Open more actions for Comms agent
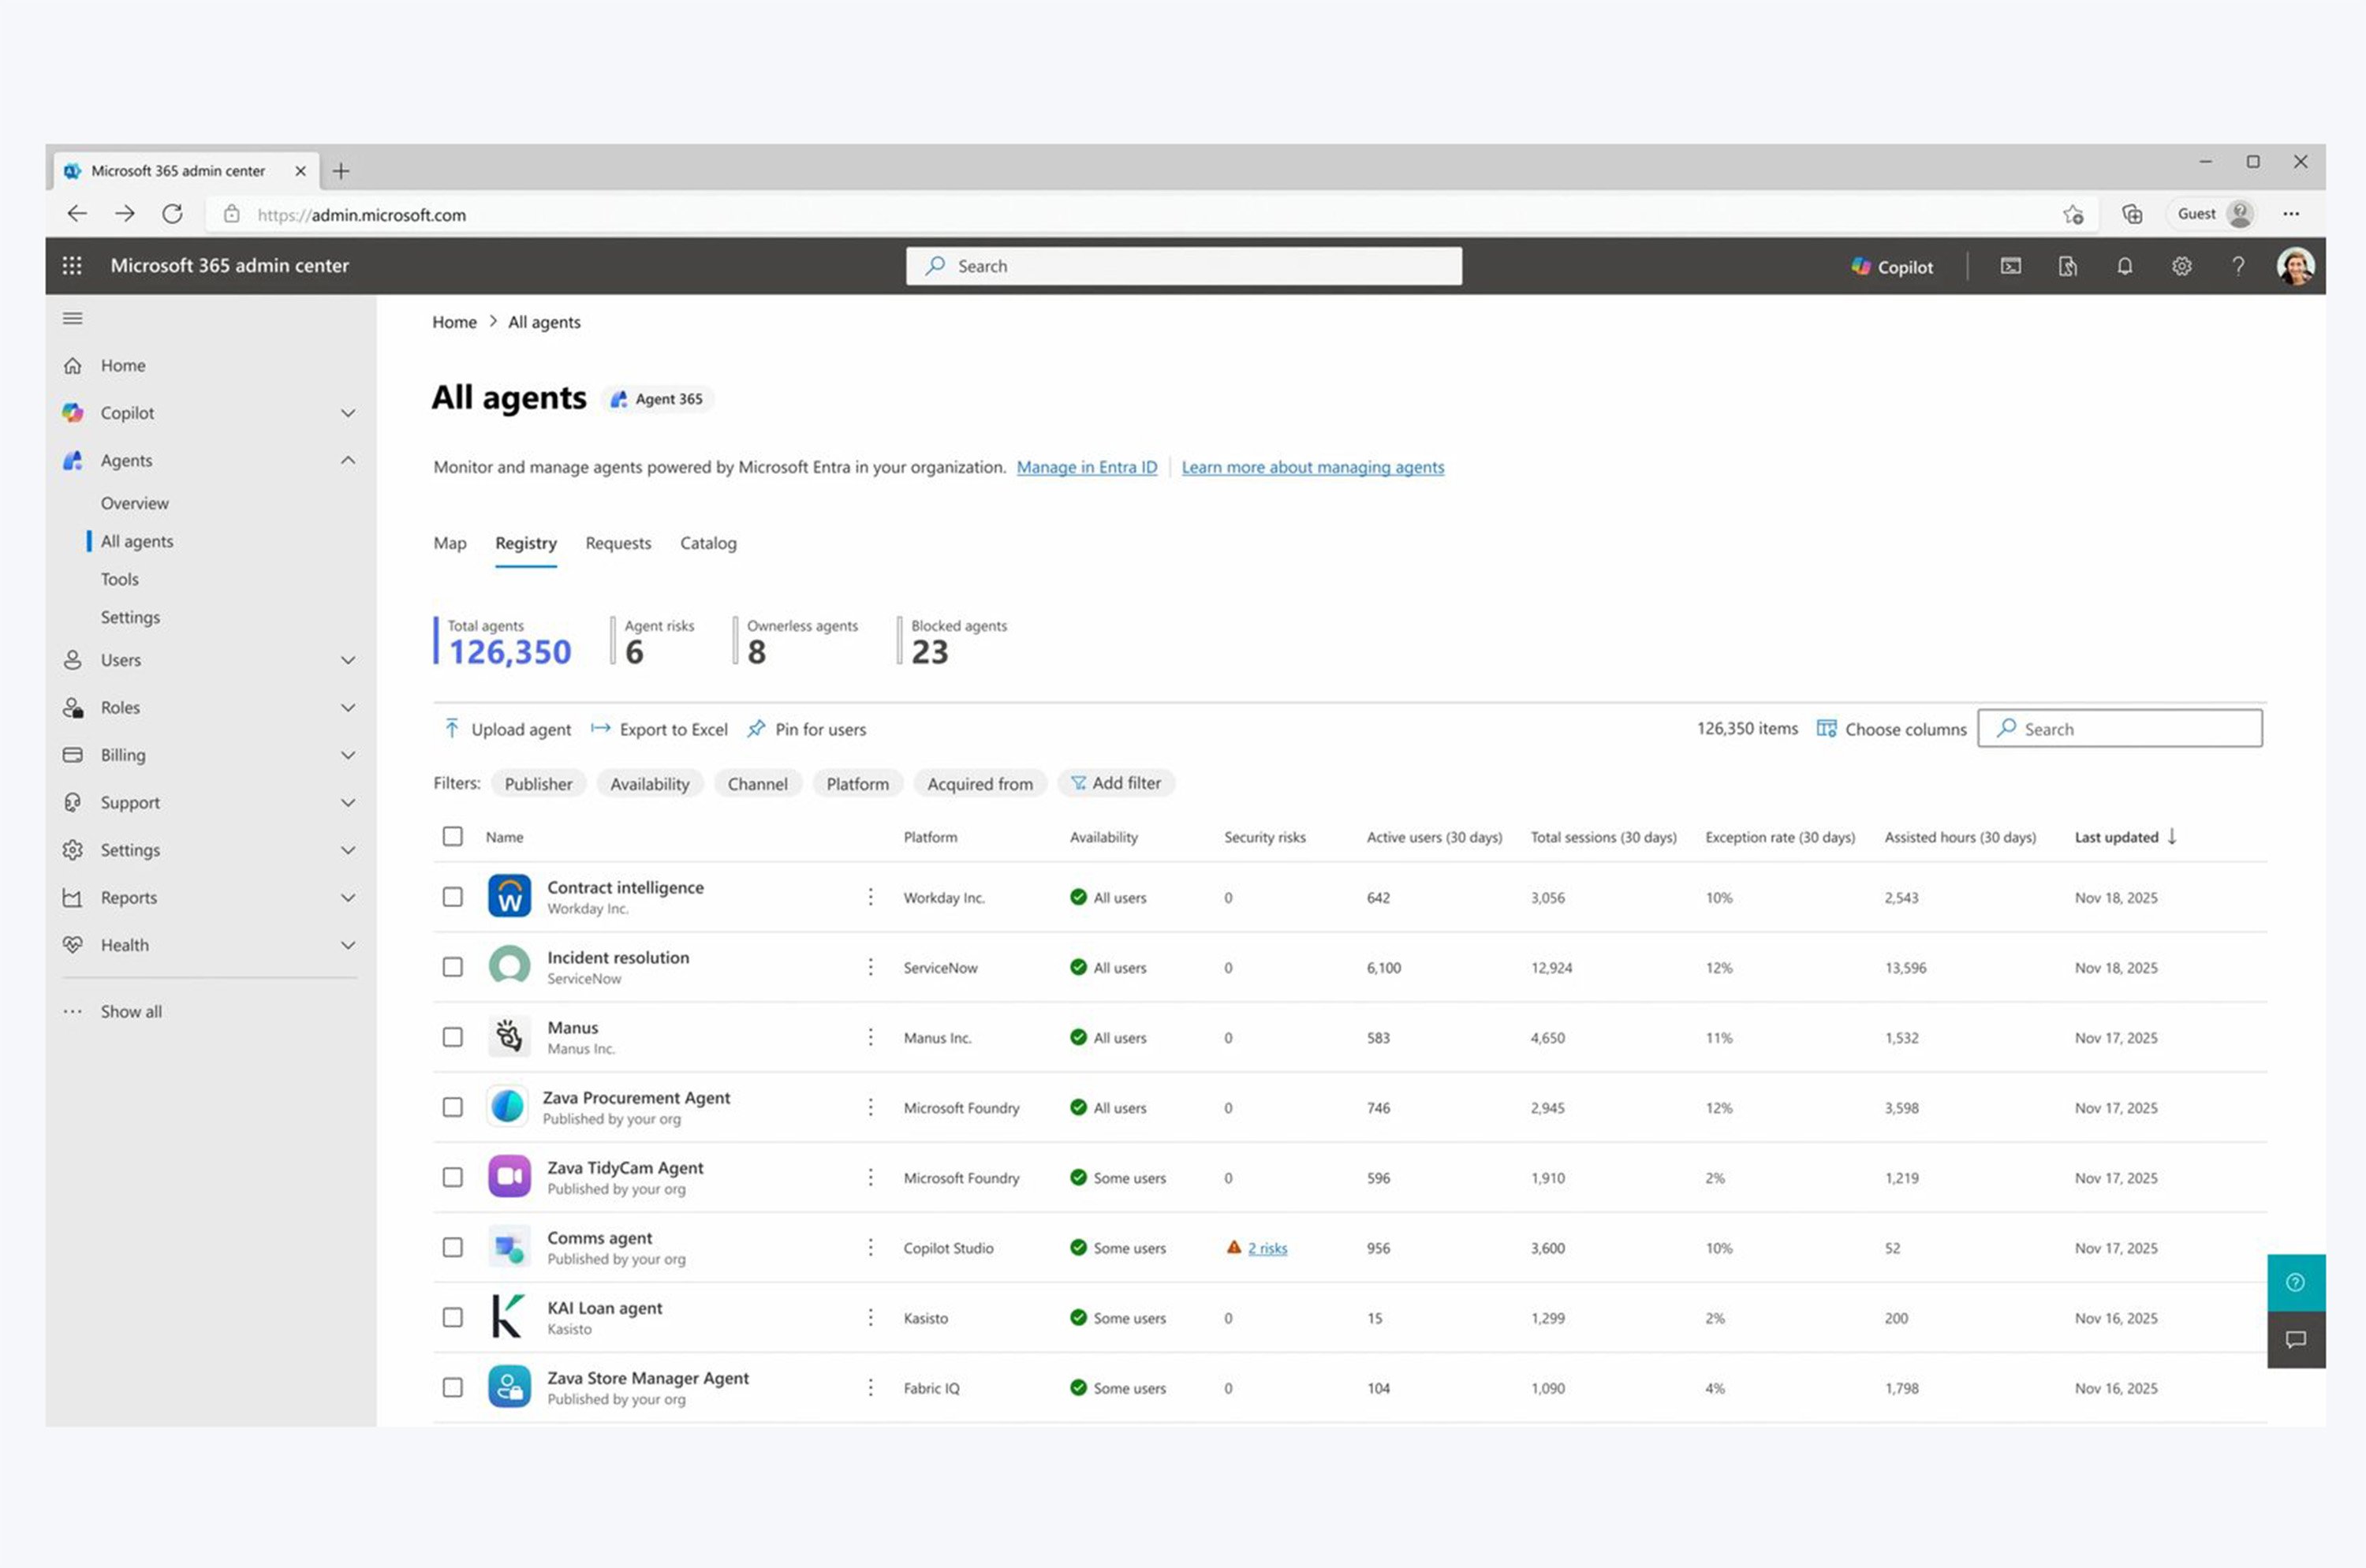Screen dimensions: 2366x1568 [x=870, y=1247]
